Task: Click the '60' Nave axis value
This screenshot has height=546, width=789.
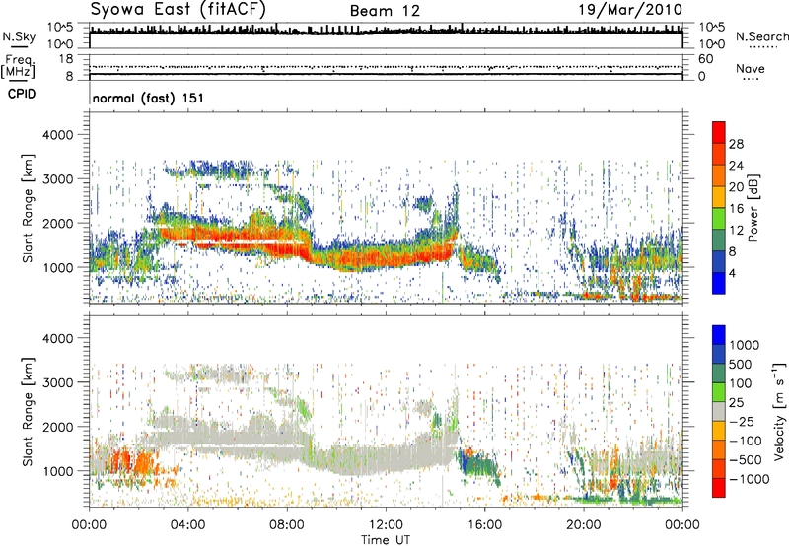Action: (705, 59)
